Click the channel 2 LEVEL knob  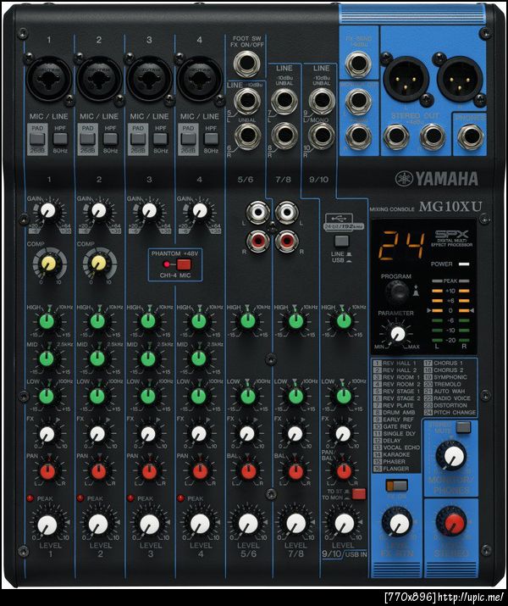point(98,525)
